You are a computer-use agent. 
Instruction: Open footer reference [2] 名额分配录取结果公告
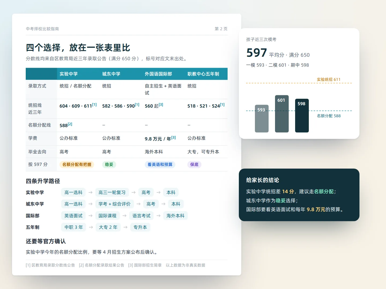coord(102,265)
